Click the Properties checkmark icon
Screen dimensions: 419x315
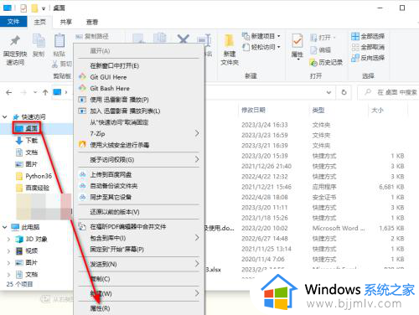[x=297, y=41]
